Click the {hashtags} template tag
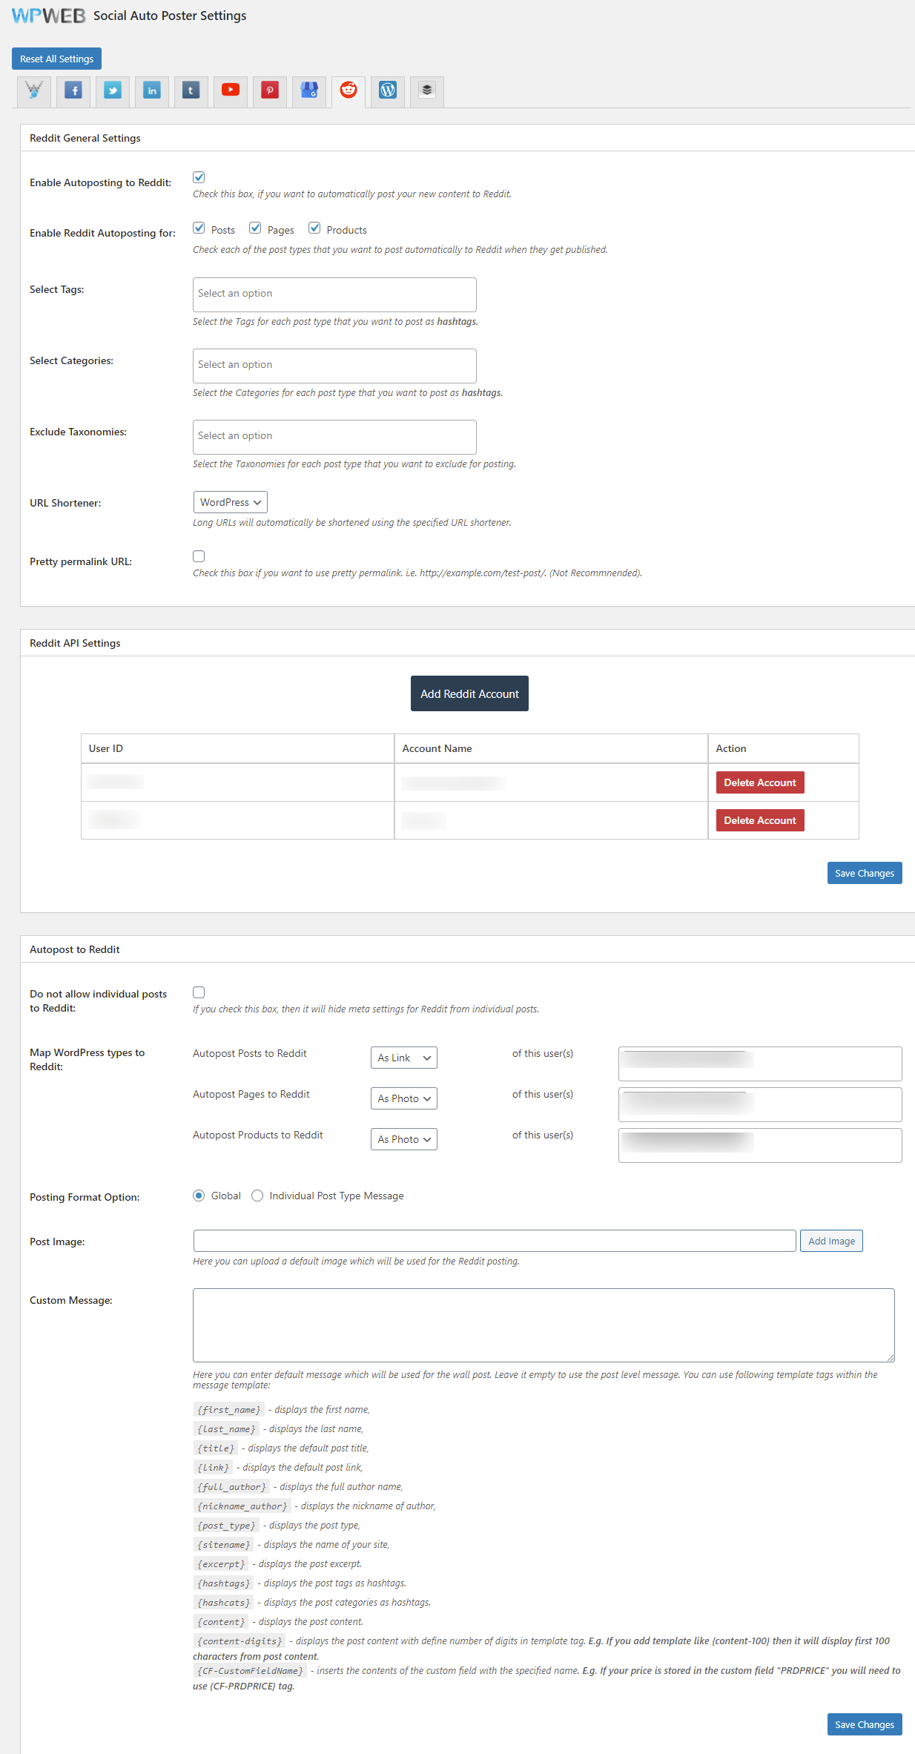 coord(223,1583)
